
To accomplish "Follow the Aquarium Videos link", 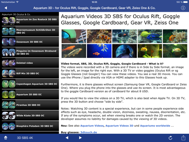I will tap(92, 126).
